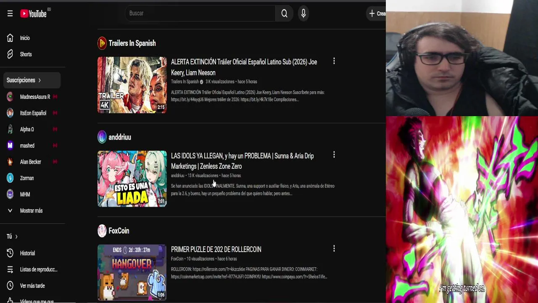Viewport: 538px width, 303px height.
Task: Open Trailers In Spanish channel
Action: [132, 43]
